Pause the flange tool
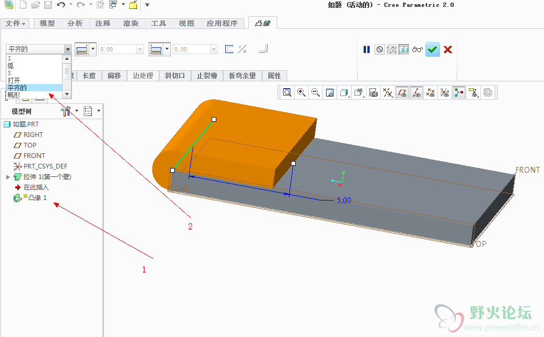 click(x=367, y=49)
